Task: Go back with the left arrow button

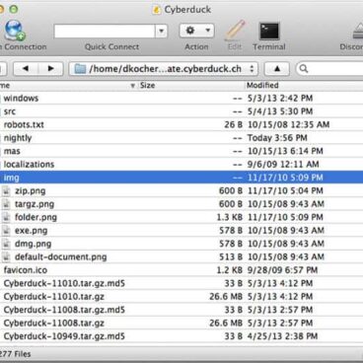Action: (x=26, y=69)
